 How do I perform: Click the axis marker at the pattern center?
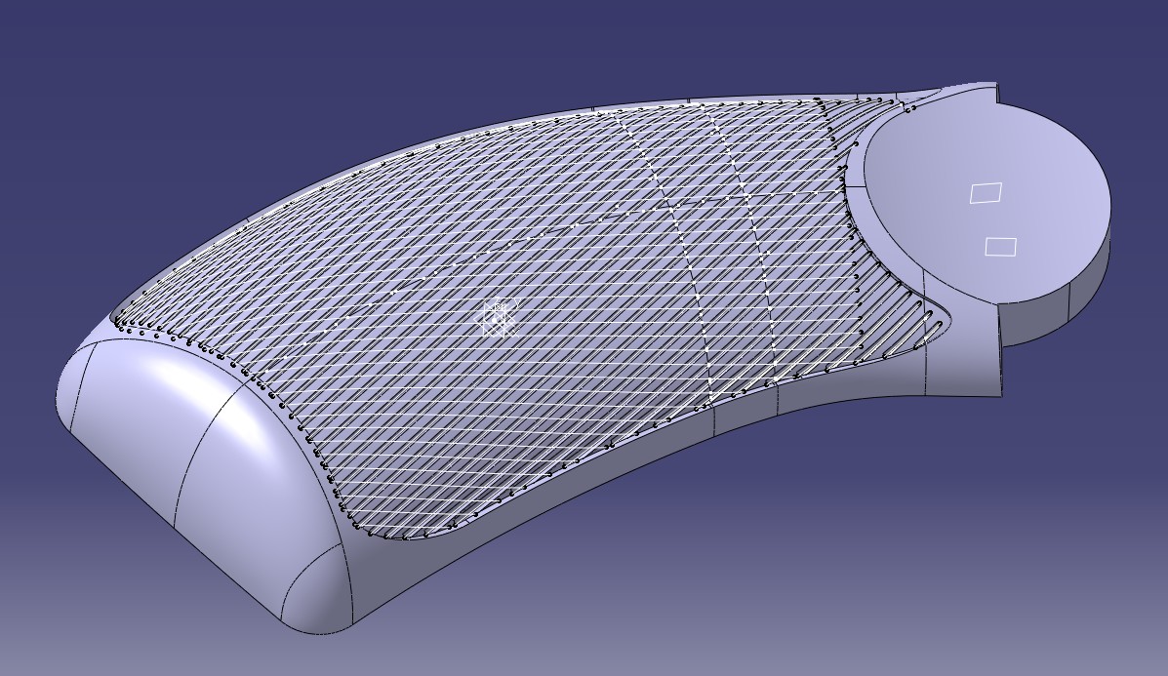(500, 318)
